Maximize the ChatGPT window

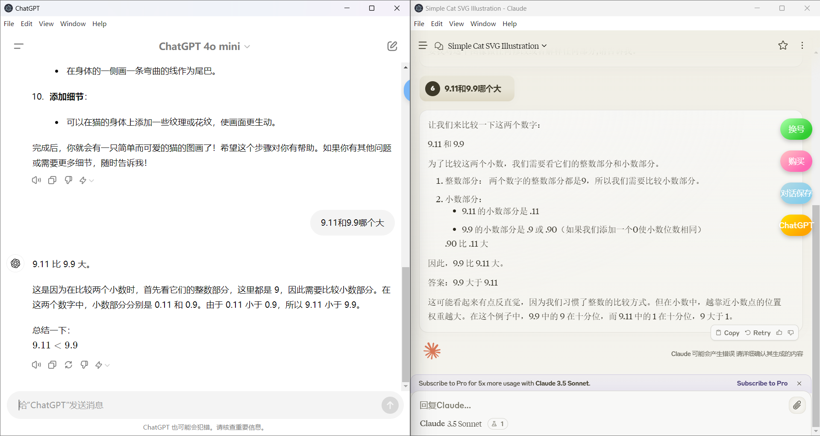tap(372, 8)
